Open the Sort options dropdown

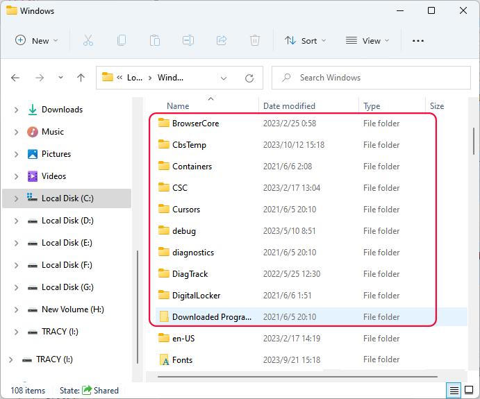point(305,40)
